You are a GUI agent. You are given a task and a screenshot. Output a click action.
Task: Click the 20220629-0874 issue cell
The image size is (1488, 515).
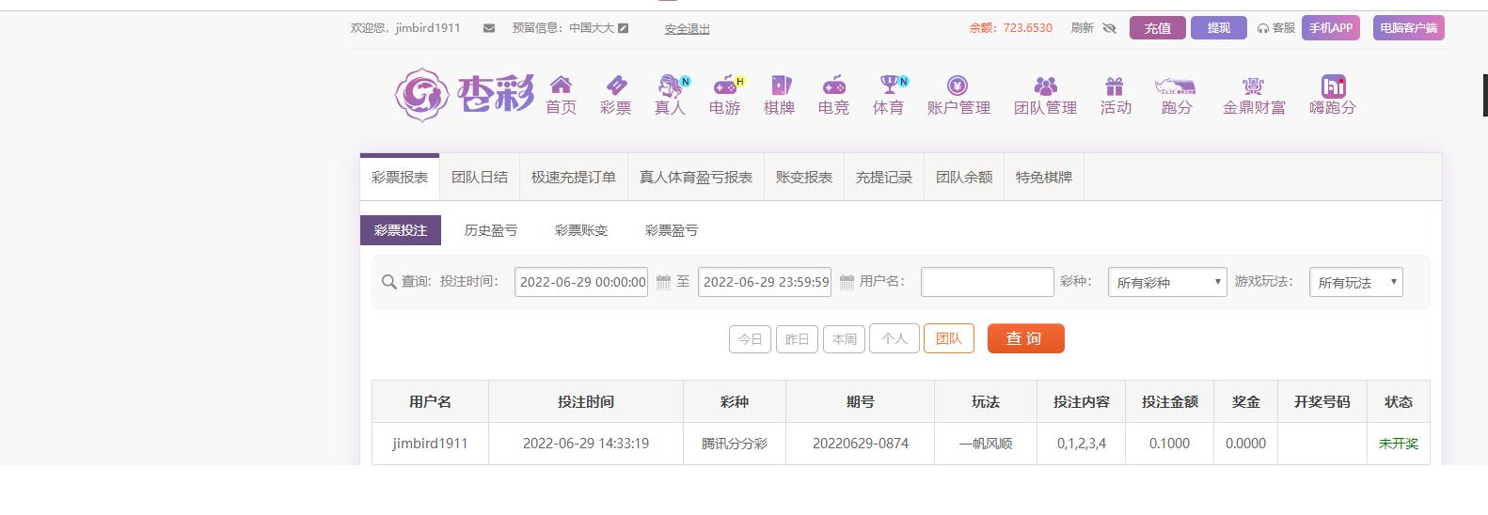coord(860,444)
